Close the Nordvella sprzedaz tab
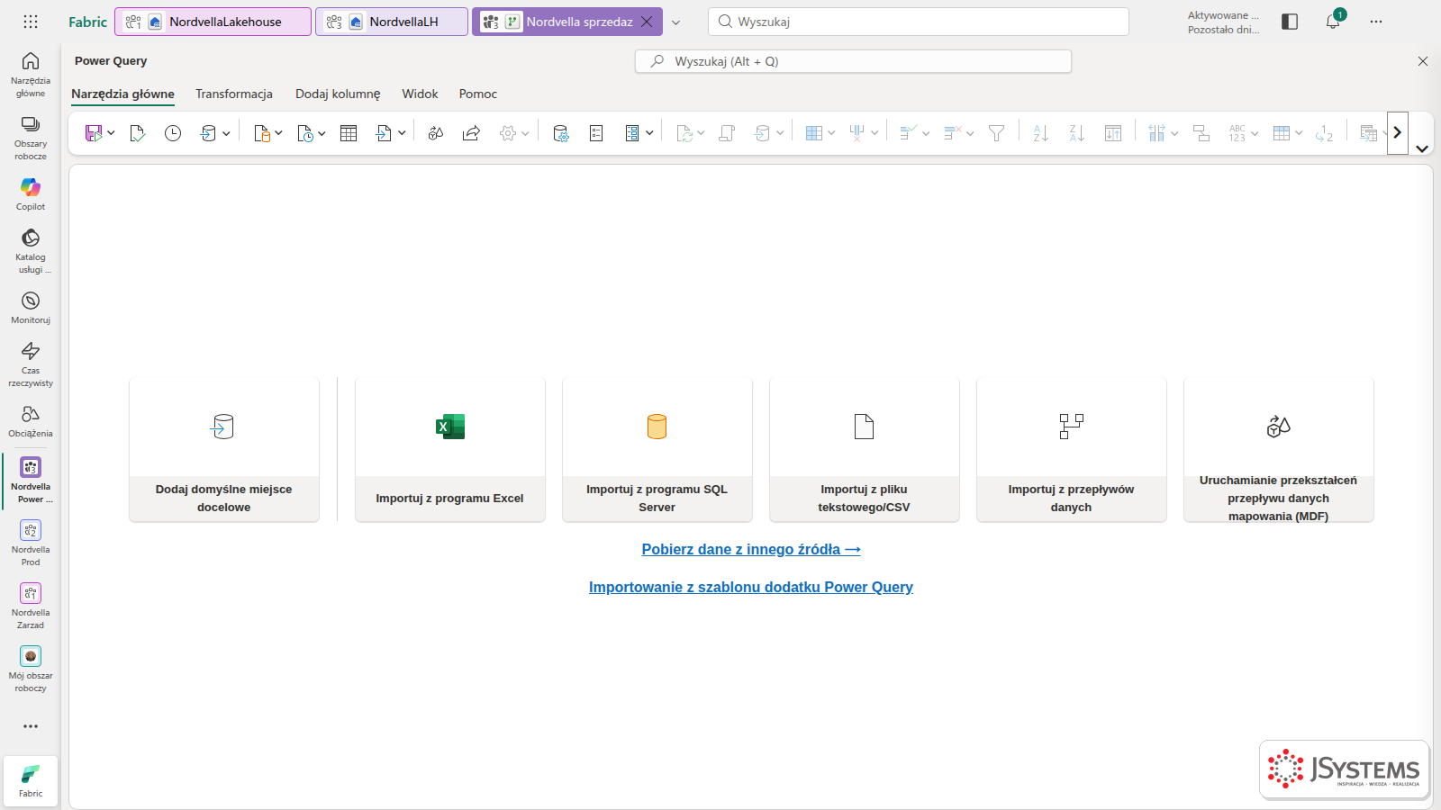Viewport: 1441px width, 810px height. coord(647,22)
